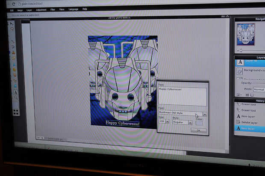Viewport: 265px width, 176px height.
Task: Open the Image menu
Action: [20, 10]
